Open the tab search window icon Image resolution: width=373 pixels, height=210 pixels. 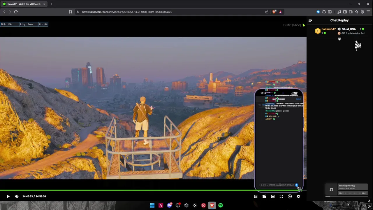pyautogui.click(x=330, y=12)
